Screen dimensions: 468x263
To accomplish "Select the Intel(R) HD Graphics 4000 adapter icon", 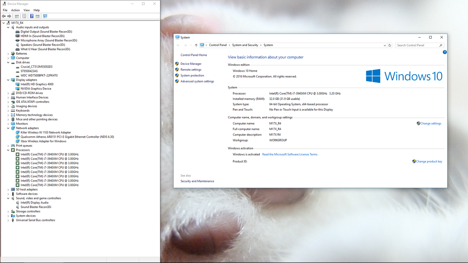I will [18, 84].
